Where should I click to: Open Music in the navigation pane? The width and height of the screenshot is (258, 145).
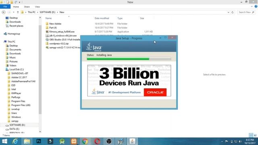tap(12, 58)
